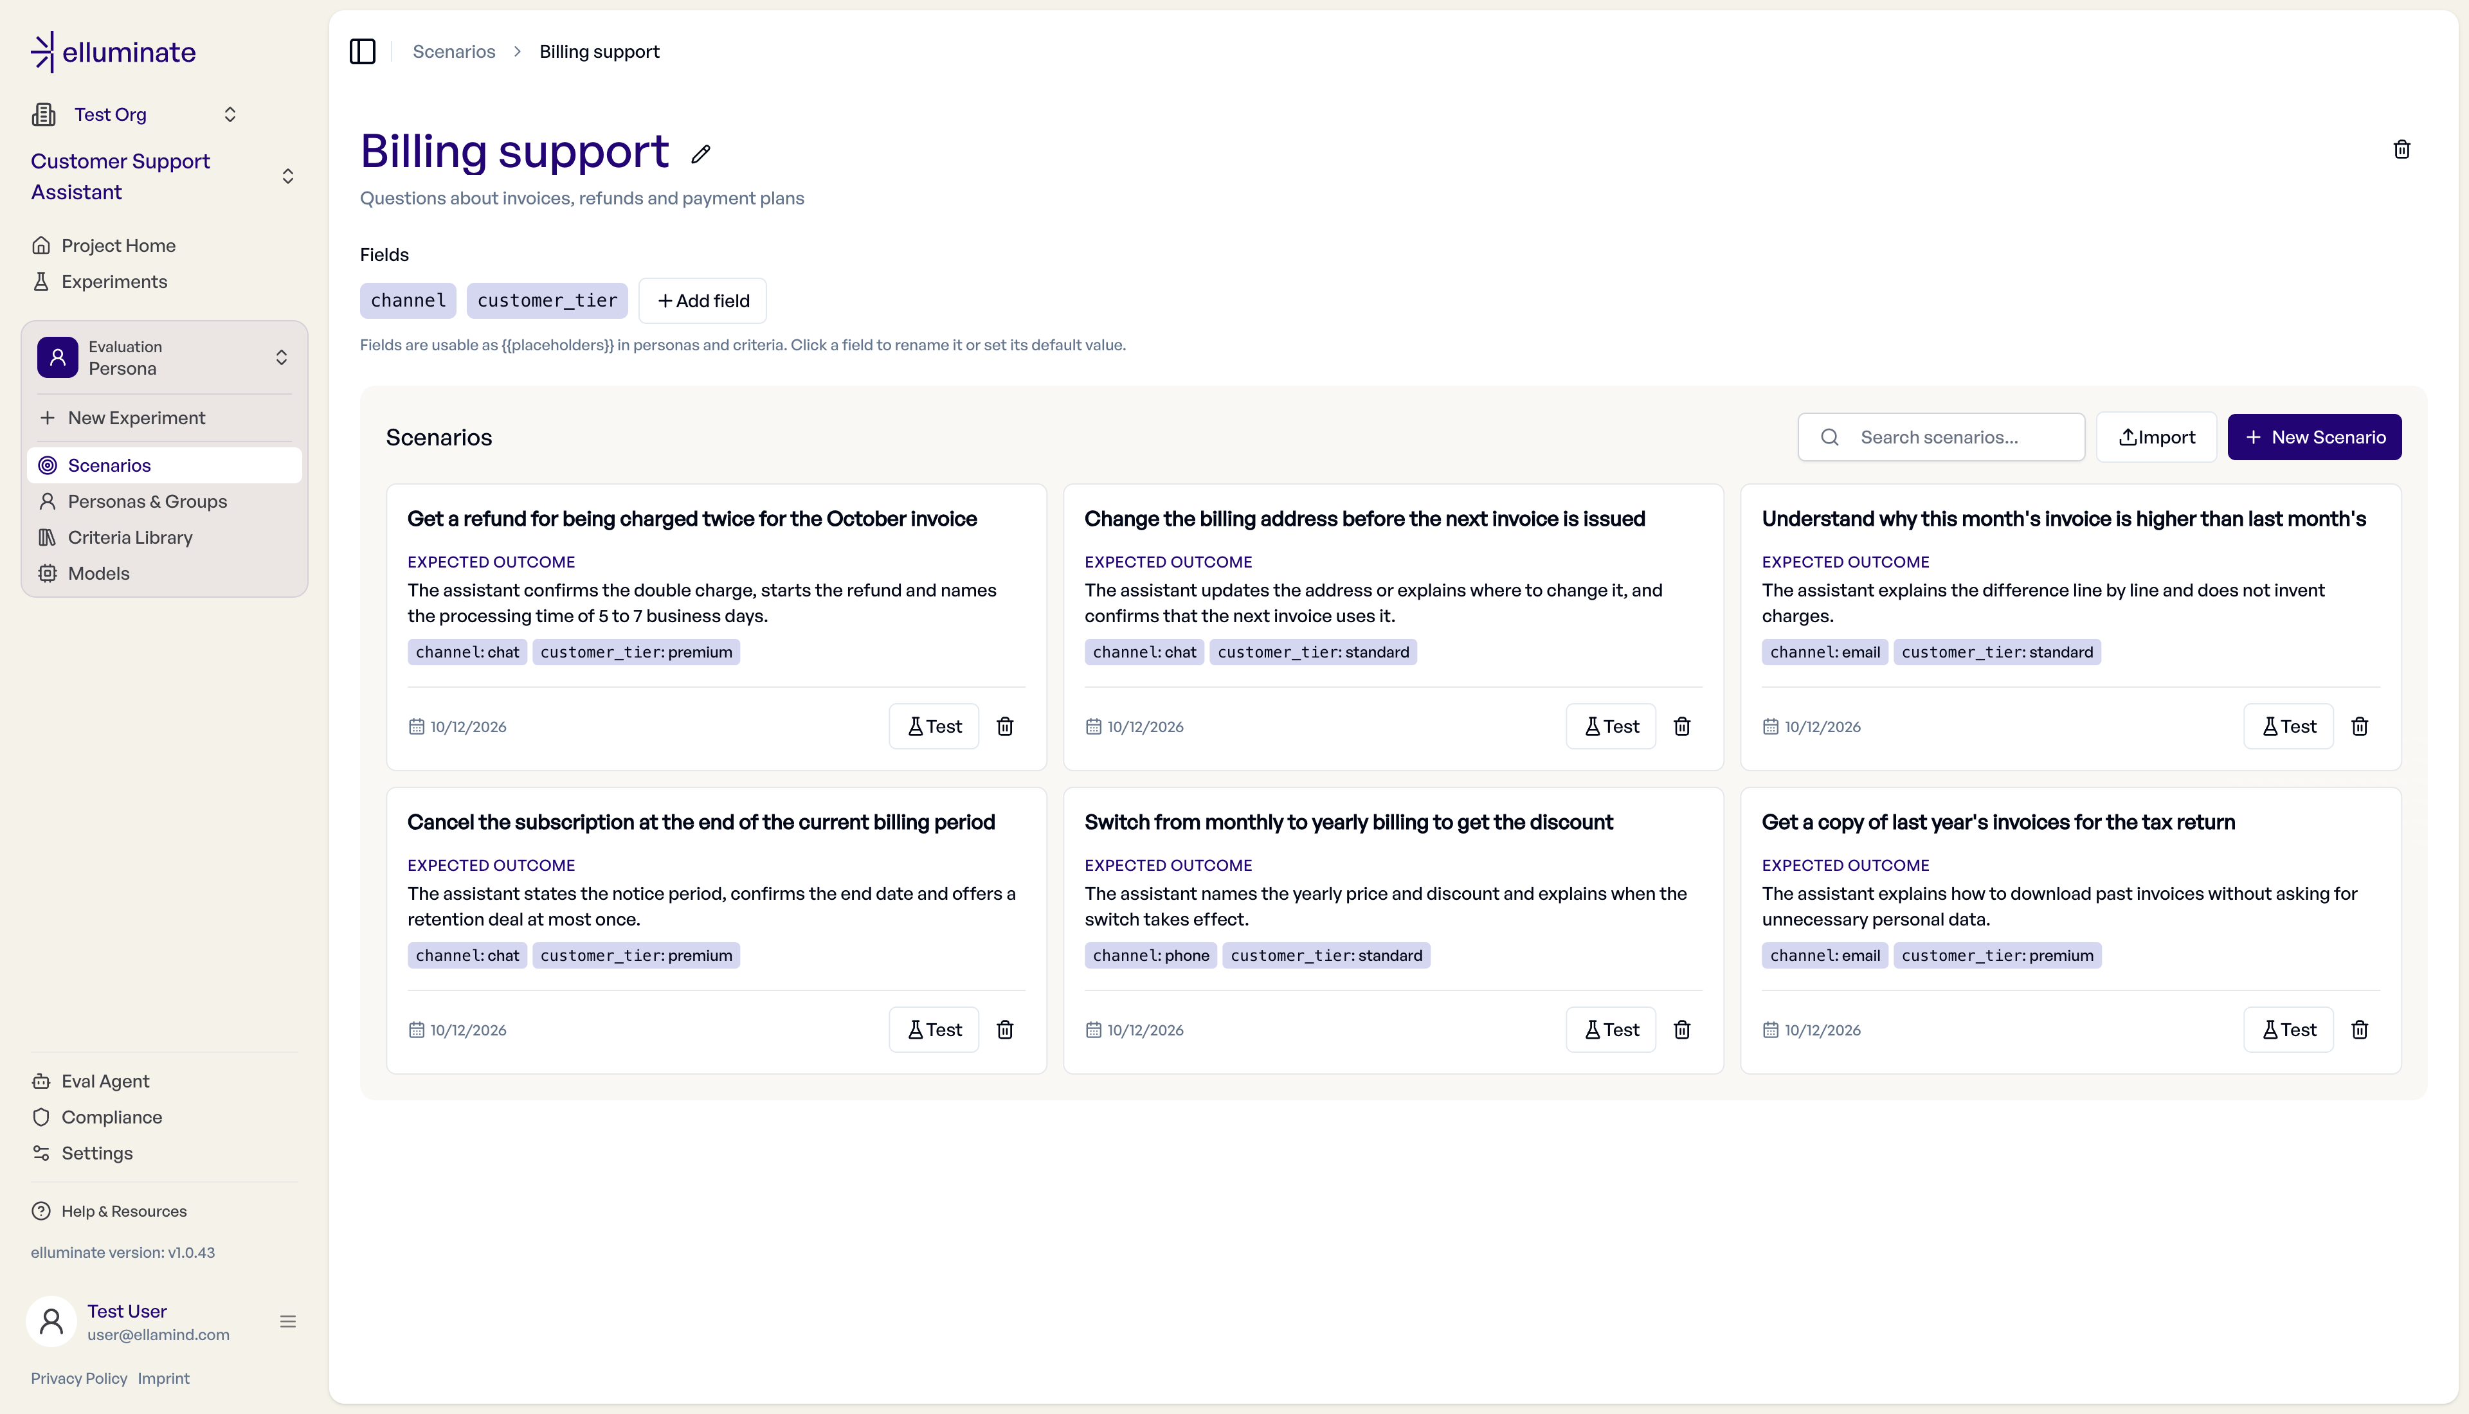Go back via Scenarios breadcrumb
Image resolution: width=2469 pixels, height=1414 pixels.
point(453,51)
